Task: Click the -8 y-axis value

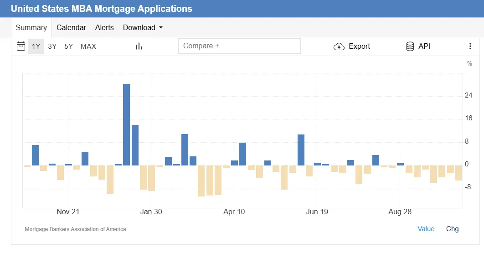Action: (468, 187)
